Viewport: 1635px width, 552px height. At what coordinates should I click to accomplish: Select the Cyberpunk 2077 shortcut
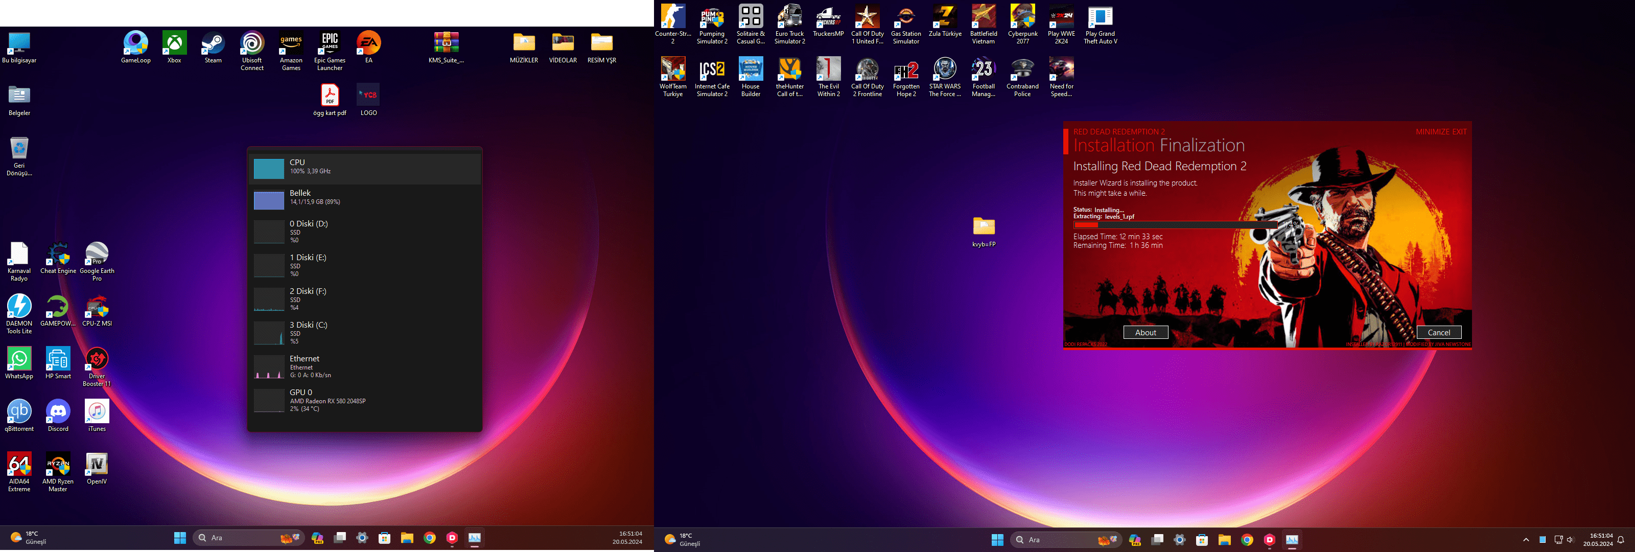(x=1022, y=24)
